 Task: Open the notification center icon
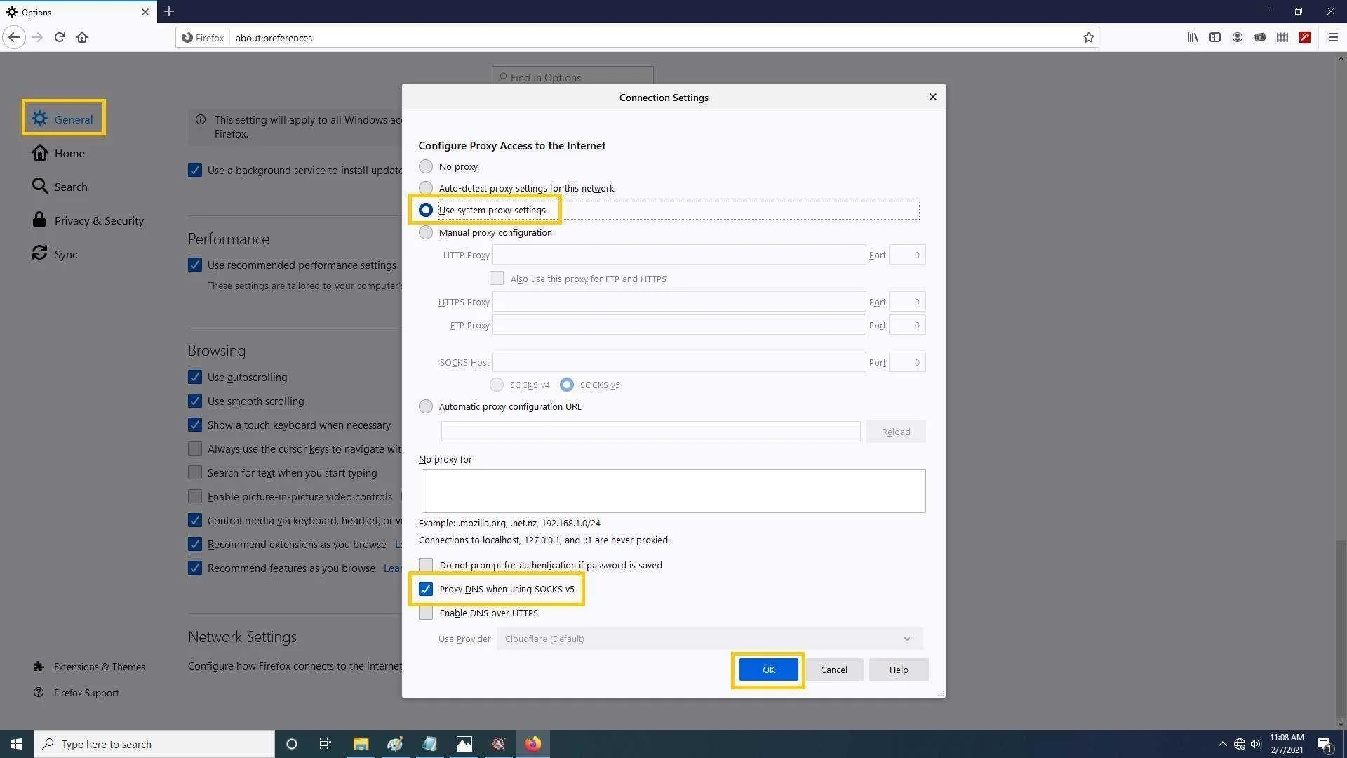pyautogui.click(x=1325, y=744)
